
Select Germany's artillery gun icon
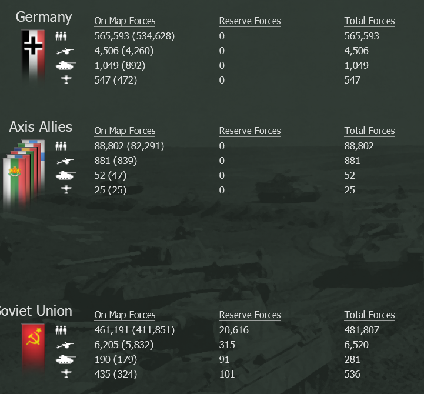(65, 51)
